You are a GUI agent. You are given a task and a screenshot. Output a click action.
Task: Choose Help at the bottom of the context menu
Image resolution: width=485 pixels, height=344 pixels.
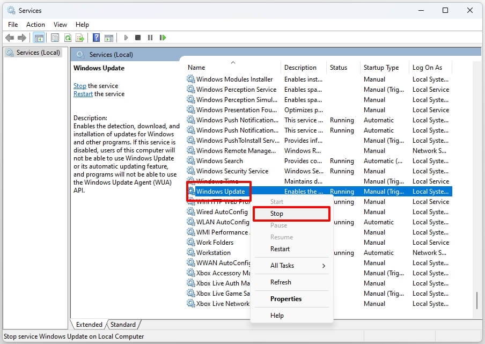click(x=291, y=316)
